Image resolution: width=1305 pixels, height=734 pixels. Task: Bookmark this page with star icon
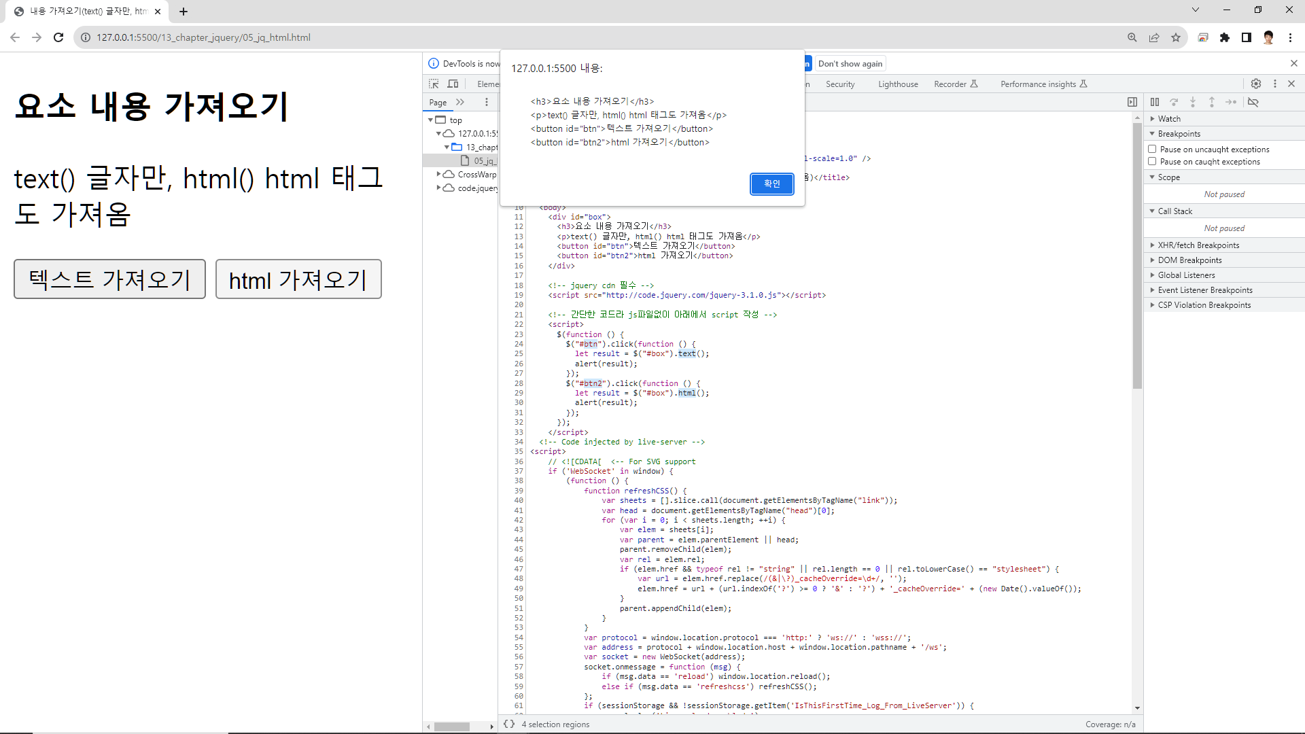point(1176,37)
